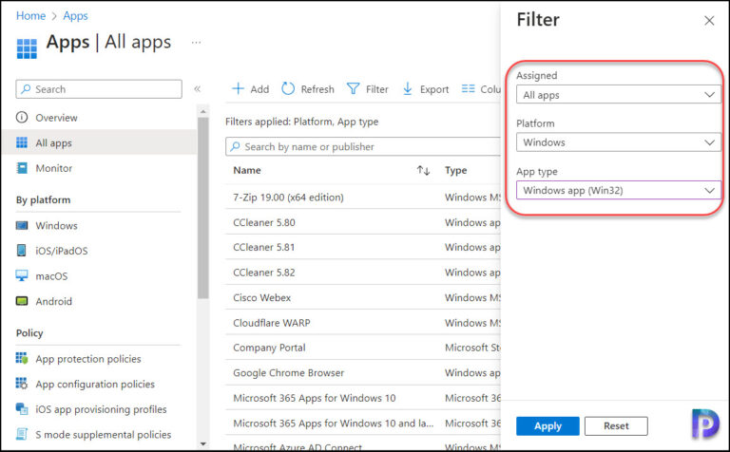Click the Android platform icon

[22, 301]
